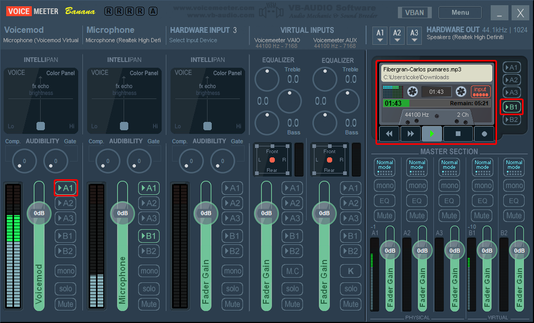The width and height of the screenshot is (534, 323).
Task: Cycle Normal mode on the B1 bus
Action: [482, 167]
